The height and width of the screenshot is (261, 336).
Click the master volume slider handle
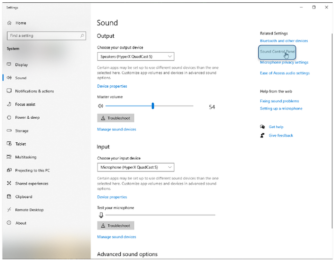click(x=153, y=106)
